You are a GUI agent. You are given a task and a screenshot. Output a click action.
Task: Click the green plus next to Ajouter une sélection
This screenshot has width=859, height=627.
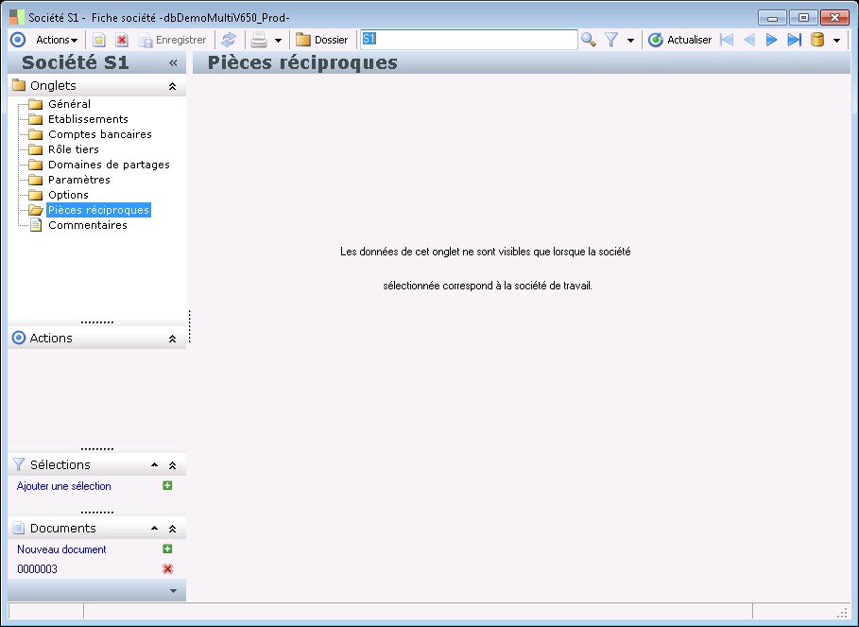tap(167, 485)
